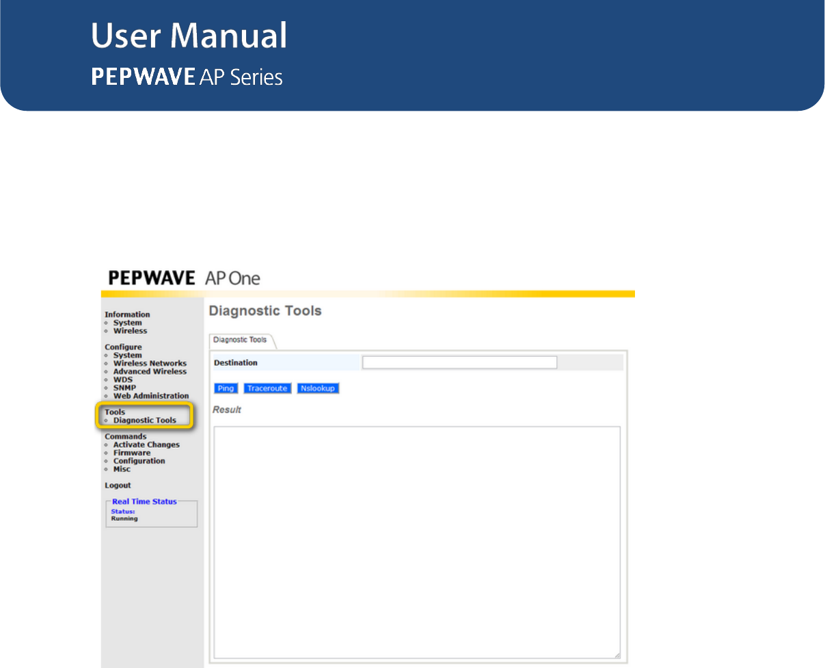
Task: Click inside the Result text area
Action: click(417, 542)
